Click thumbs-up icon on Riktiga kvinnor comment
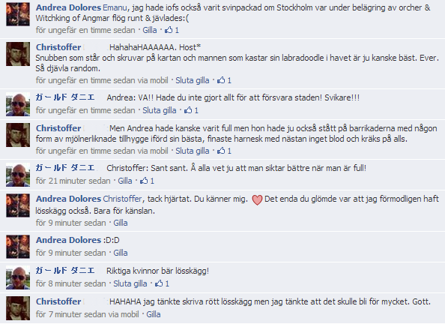This screenshot has width=445, height=324. tap(159, 283)
